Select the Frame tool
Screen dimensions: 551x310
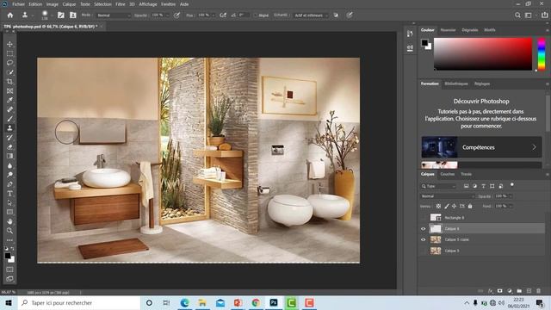pos(9,90)
